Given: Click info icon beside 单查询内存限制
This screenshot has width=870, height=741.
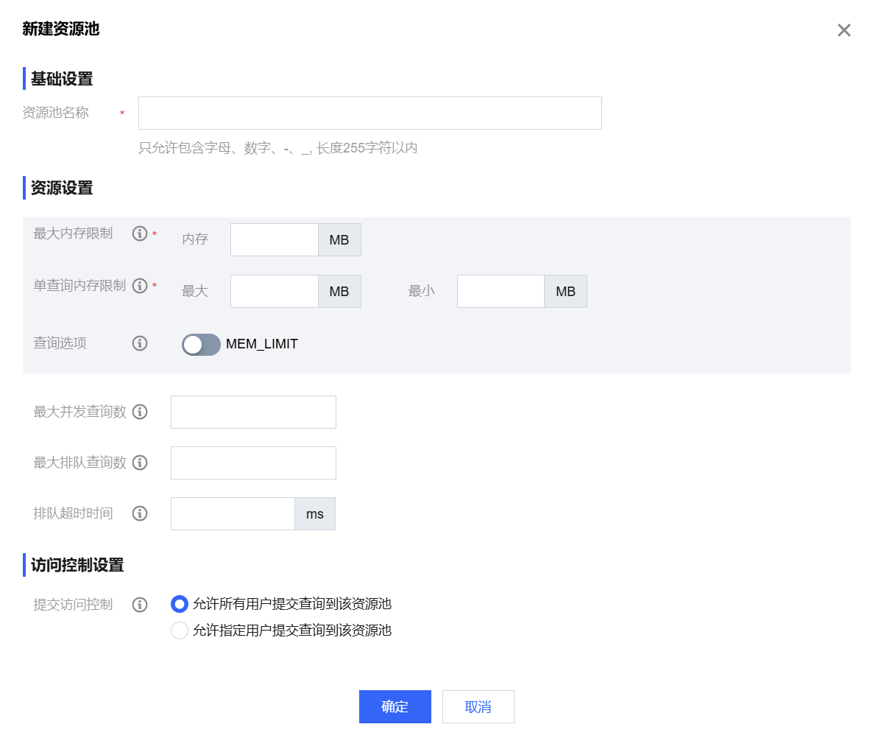Looking at the screenshot, I should (x=140, y=286).
